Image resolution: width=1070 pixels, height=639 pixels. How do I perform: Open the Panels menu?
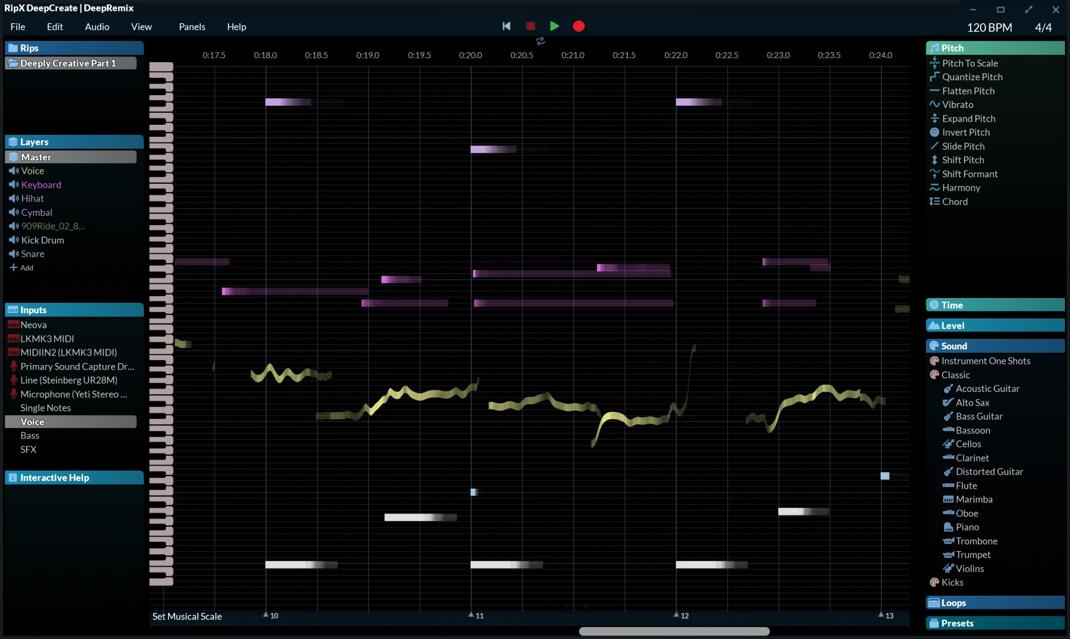[x=192, y=27]
